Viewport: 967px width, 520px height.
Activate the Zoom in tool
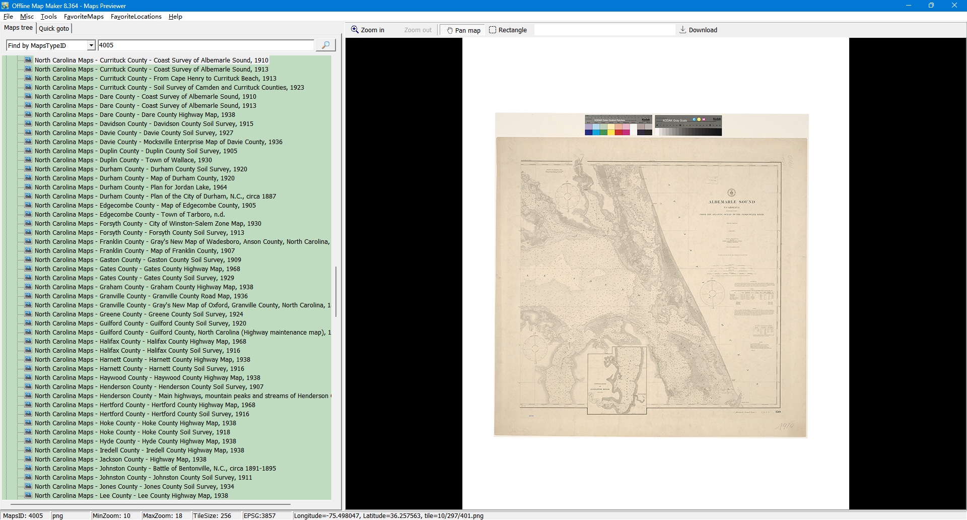pos(368,30)
